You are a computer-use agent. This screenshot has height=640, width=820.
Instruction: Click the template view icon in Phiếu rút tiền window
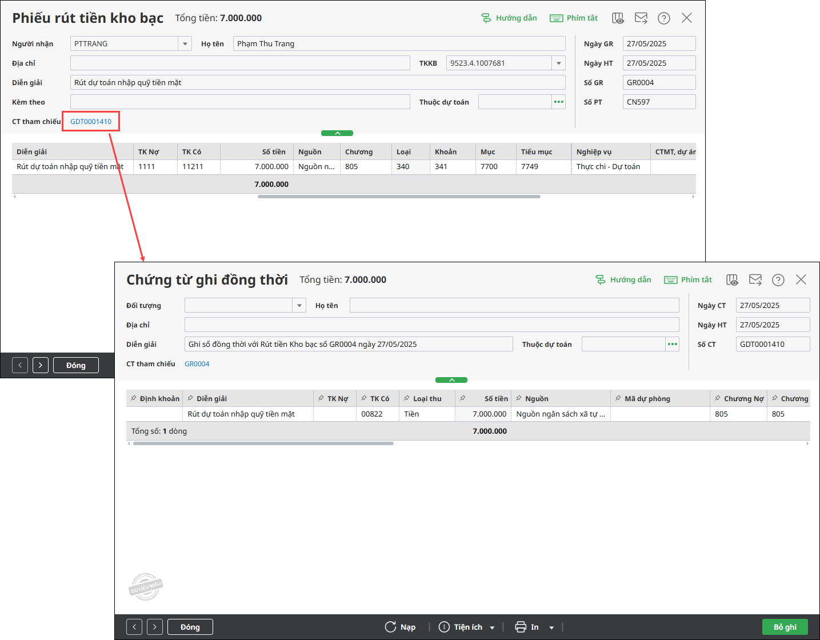[x=618, y=18]
